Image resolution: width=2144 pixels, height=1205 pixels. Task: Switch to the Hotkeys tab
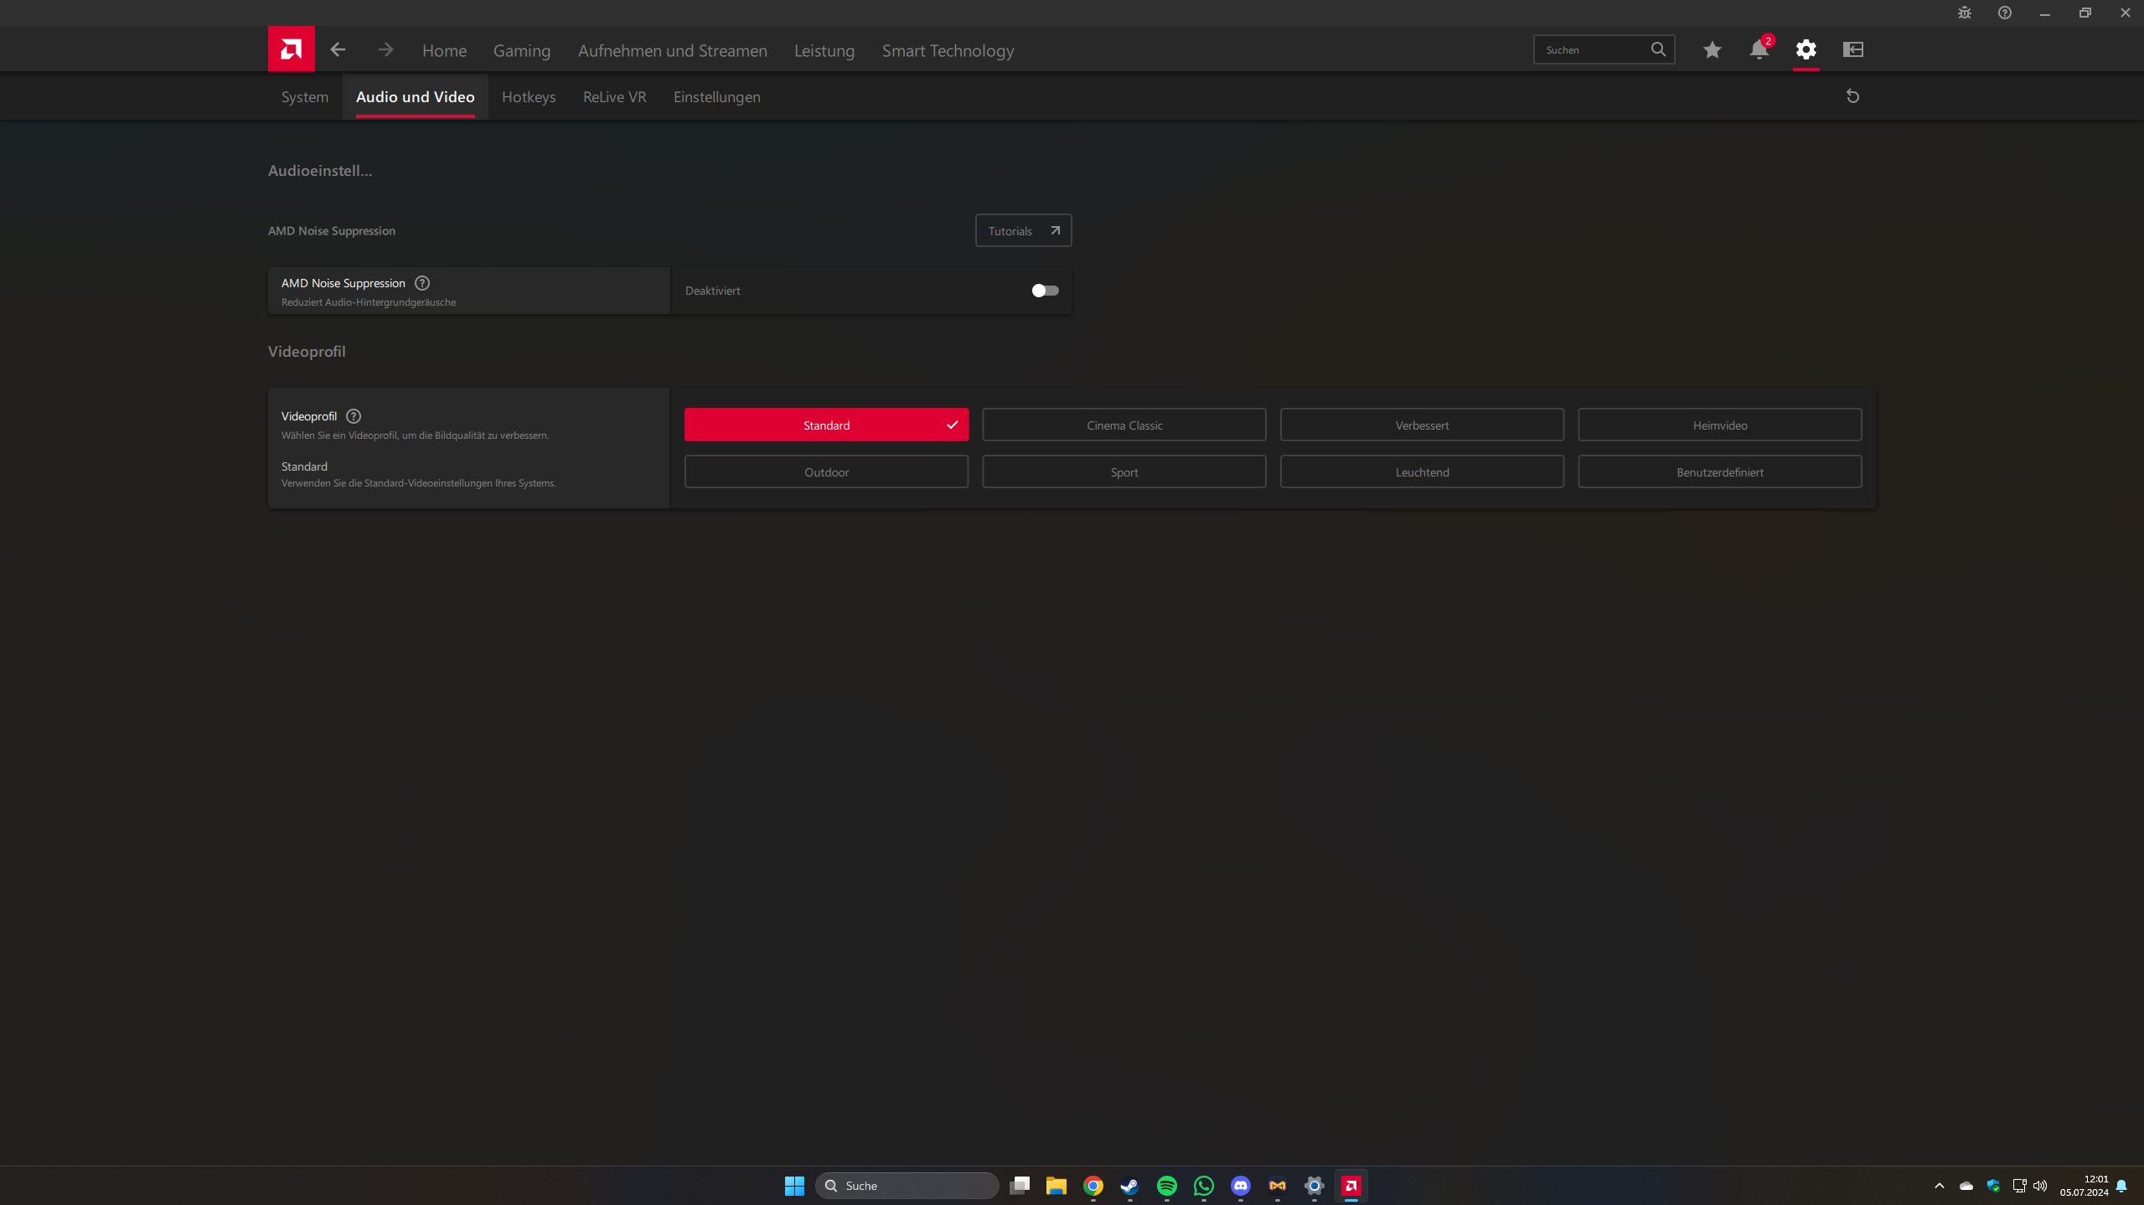[529, 97]
